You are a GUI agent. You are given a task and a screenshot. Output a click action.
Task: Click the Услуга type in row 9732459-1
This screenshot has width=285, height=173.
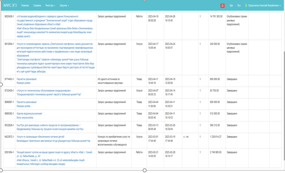[139, 90]
